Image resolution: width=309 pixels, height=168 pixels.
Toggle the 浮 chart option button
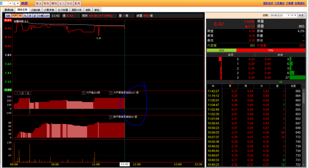[x=30, y=16]
